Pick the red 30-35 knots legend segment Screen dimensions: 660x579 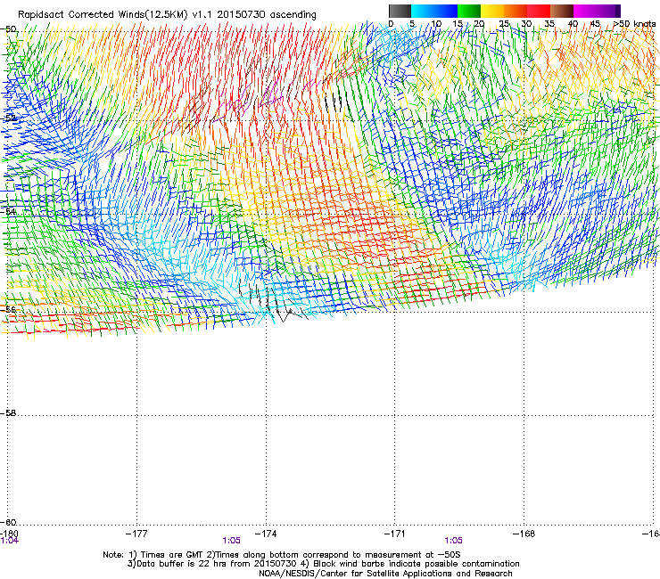pyautogui.click(x=539, y=11)
